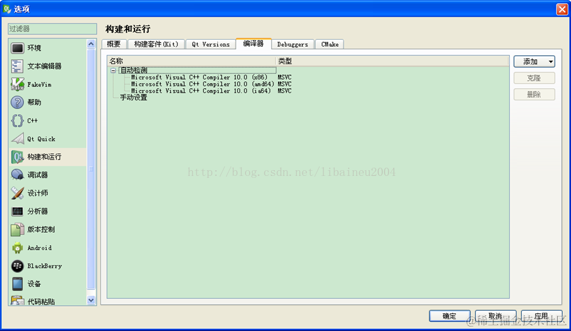Select the 文本编辑器 text editor icon
571x331 pixels.
(x=17, y=66)
